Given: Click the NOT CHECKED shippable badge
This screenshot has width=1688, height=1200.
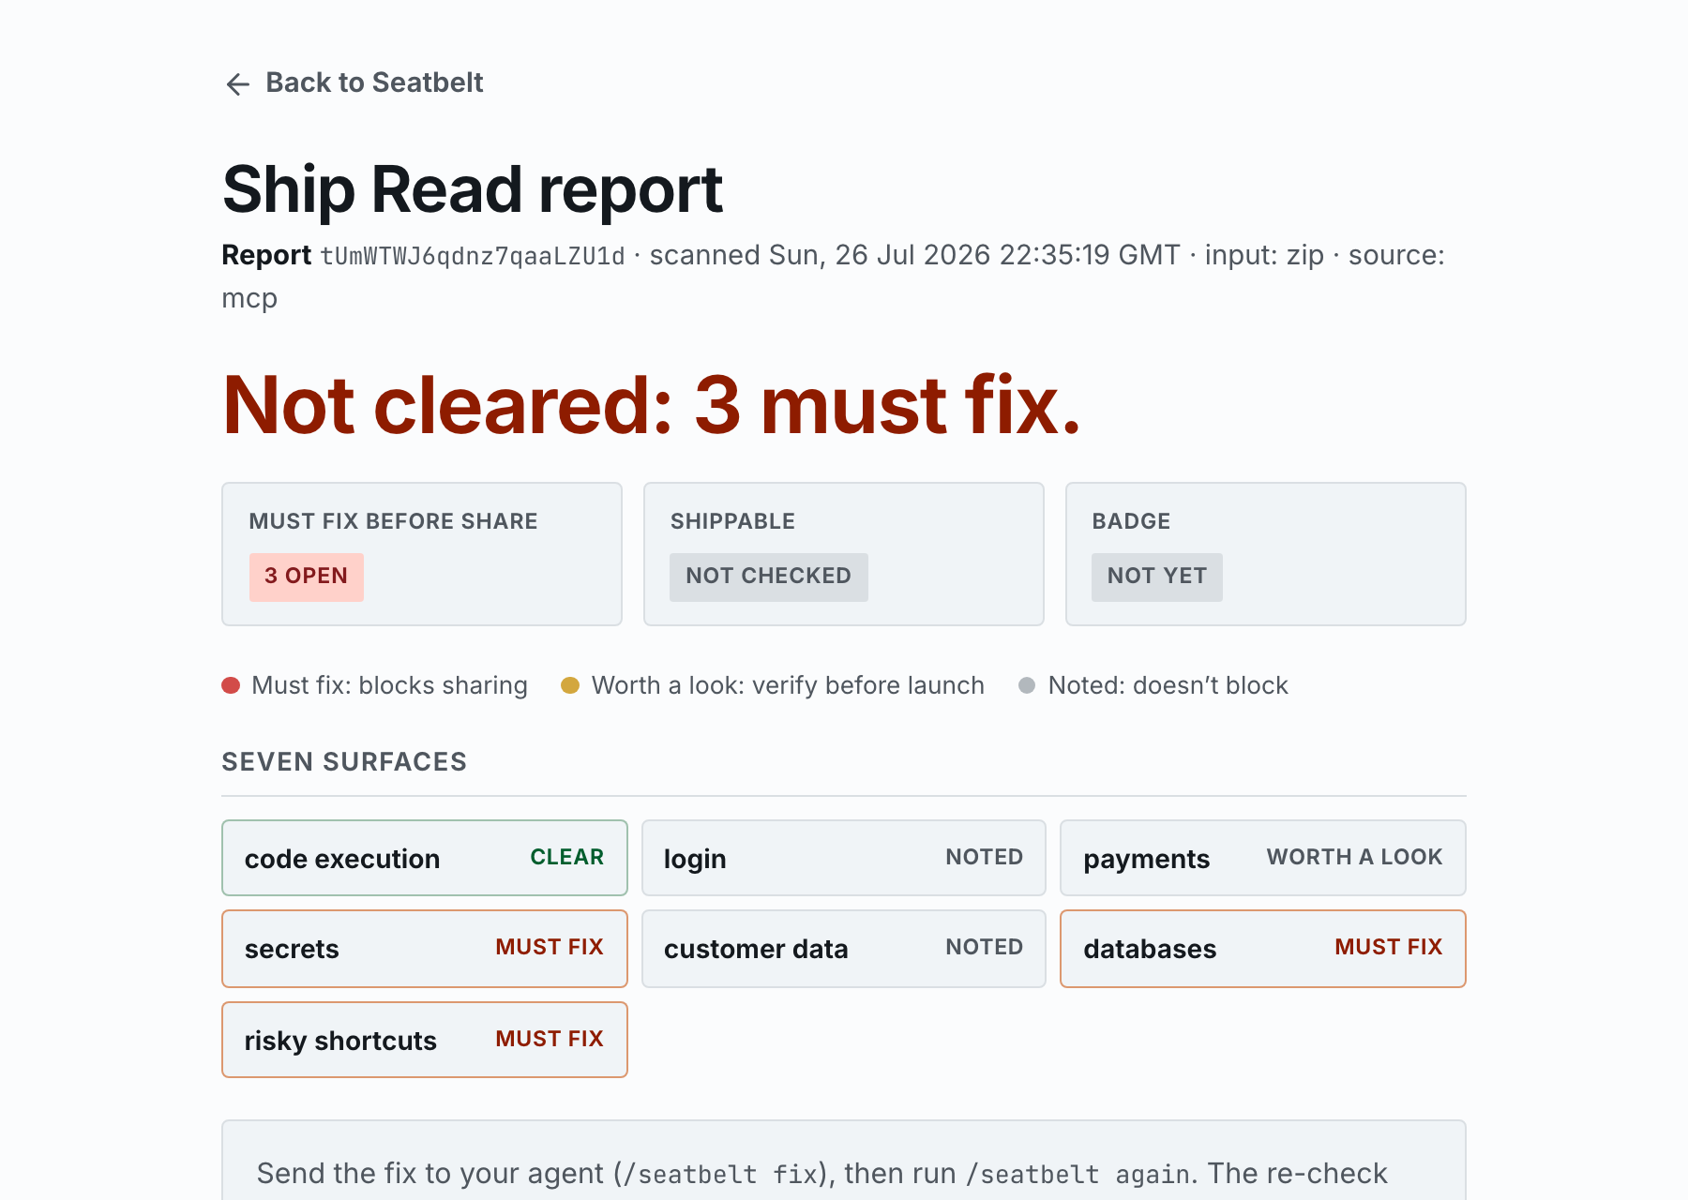Looking at the screenshot, I should tap(769, 577).
